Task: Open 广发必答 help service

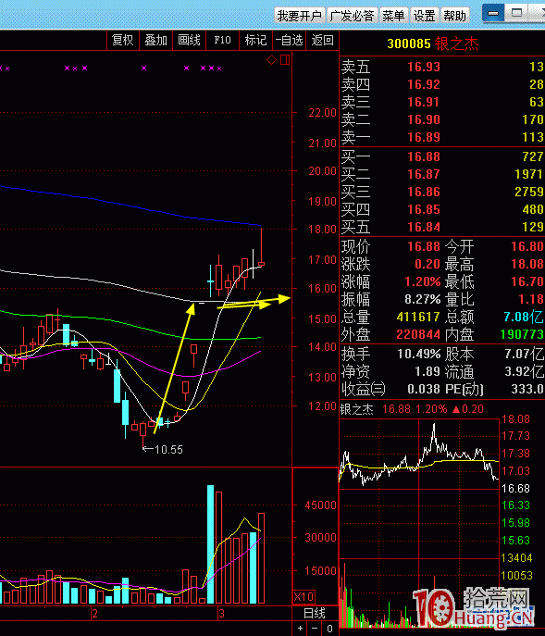Action: (x=352, y=16)
